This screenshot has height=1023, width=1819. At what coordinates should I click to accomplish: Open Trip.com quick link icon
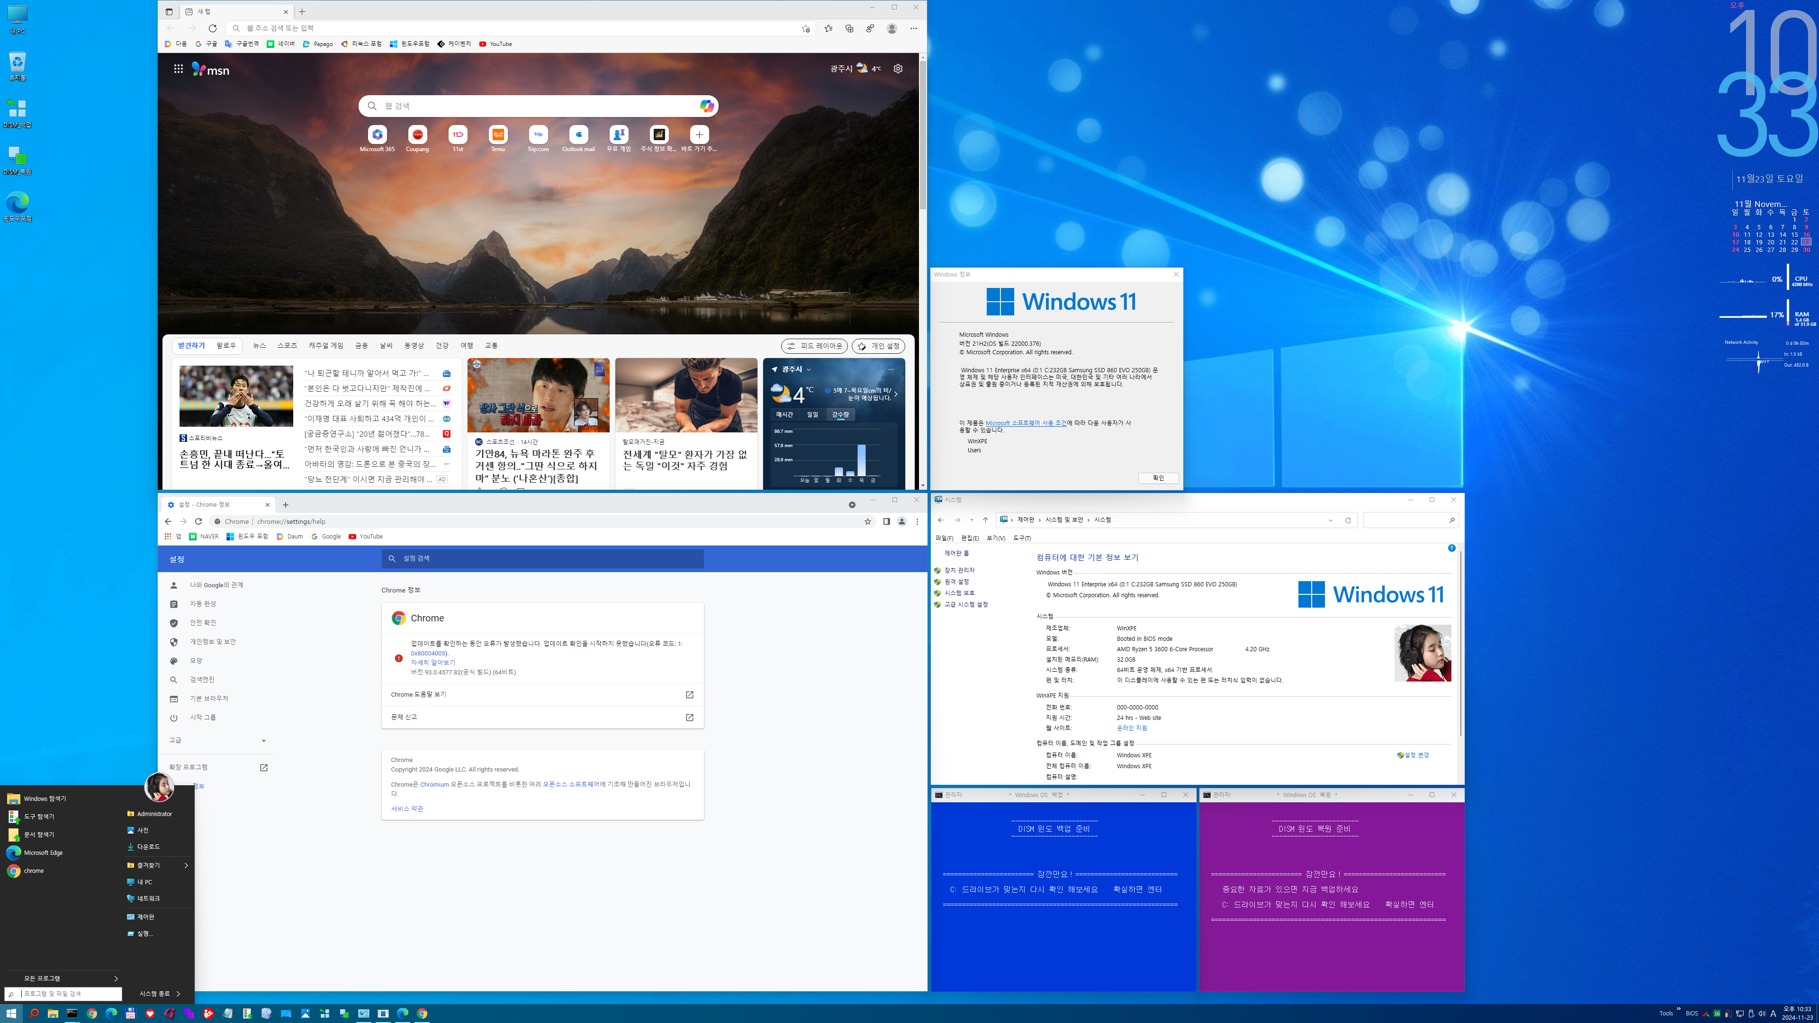tap(538, 134)
